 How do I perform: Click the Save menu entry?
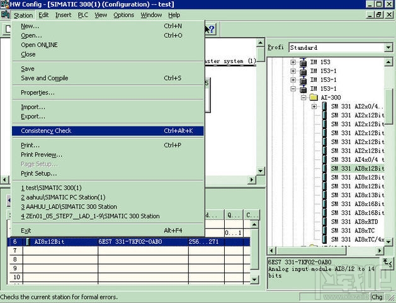tap(108, 69)
